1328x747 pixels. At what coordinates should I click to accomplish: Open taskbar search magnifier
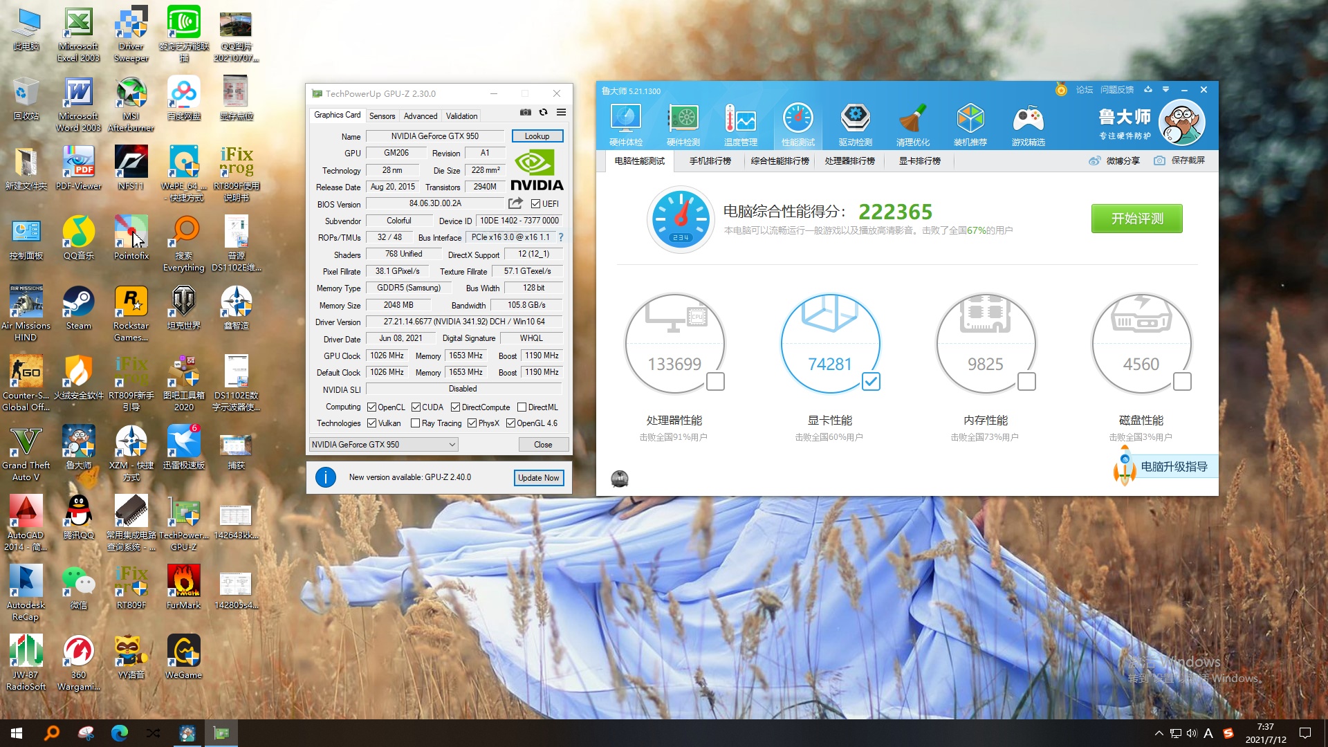pos(52,733)
